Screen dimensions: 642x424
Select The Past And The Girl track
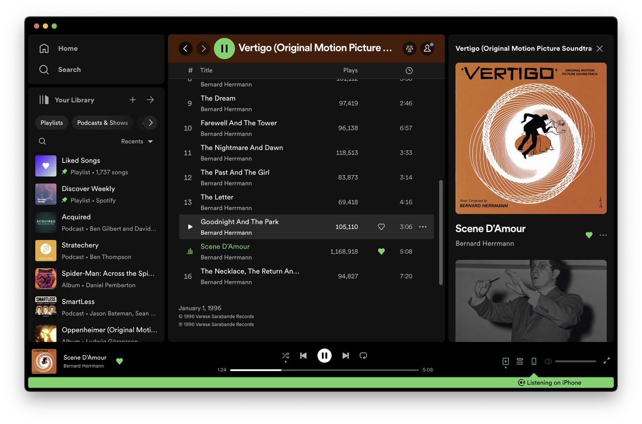pos(306,177)
